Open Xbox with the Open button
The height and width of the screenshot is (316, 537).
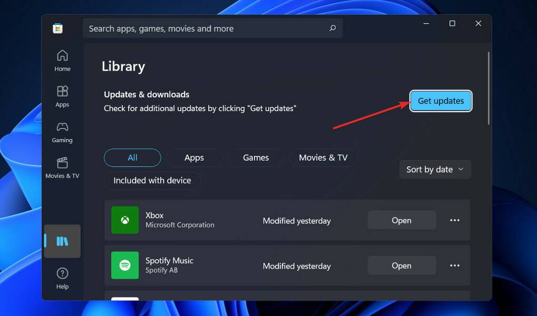pos(402,220)
